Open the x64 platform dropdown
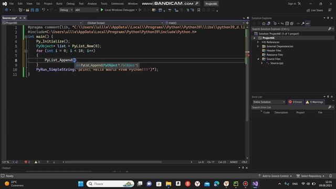This screenshot has width=336, height=189. pyautogui.click(x=87, y=10)
